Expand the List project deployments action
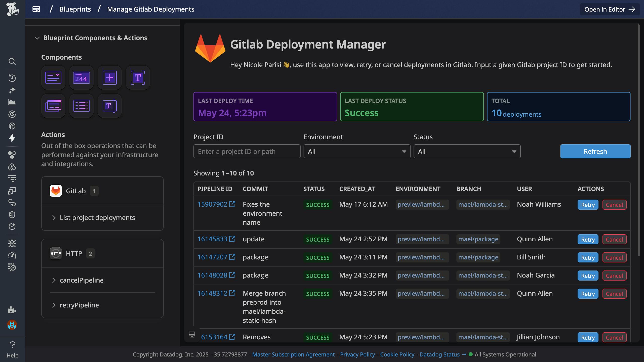The height and width of the screenshot is (362, 644). click(x=97, y=218)
